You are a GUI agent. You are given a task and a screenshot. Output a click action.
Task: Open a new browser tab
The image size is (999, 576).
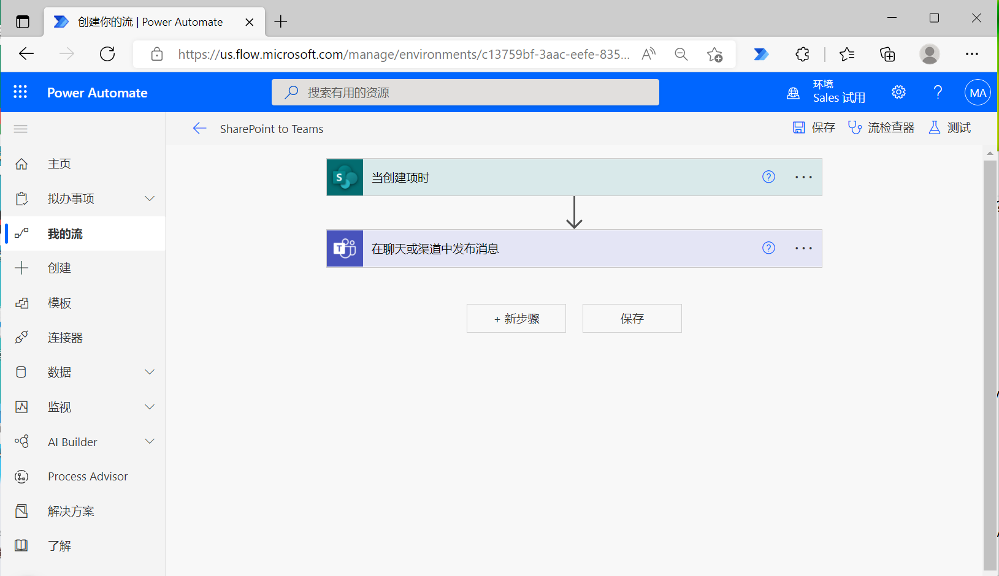281,21
